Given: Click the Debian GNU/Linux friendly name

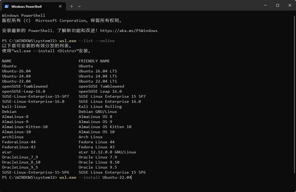Looking at the screenshot, I should [x=98, y=112].
